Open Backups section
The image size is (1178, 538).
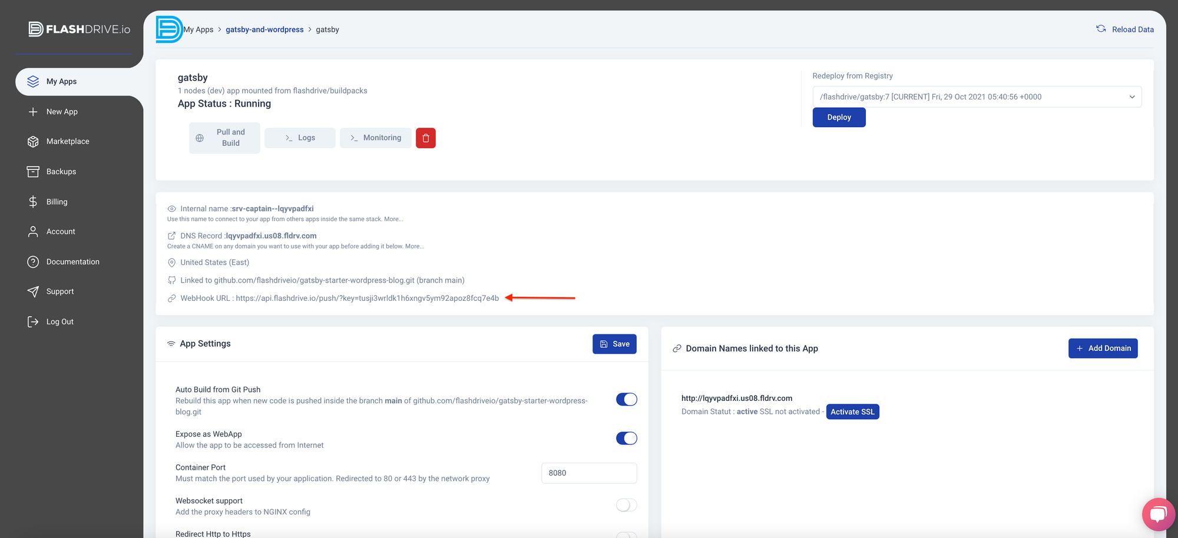pyautogui.click(x=61, y=172)
